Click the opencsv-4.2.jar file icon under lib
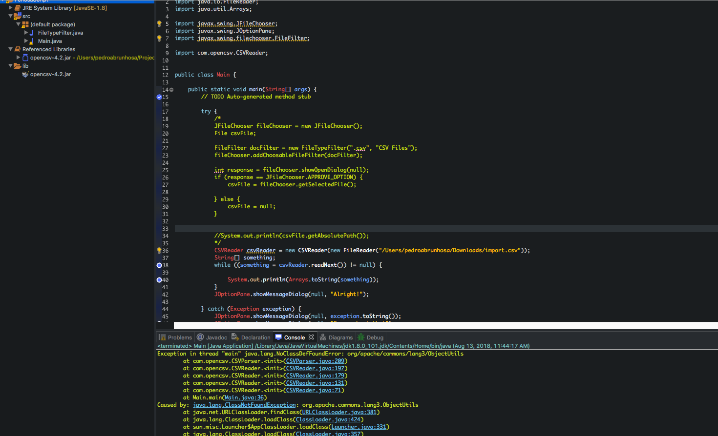The width and height of the screenshot is (718, 436). point(25,74)
